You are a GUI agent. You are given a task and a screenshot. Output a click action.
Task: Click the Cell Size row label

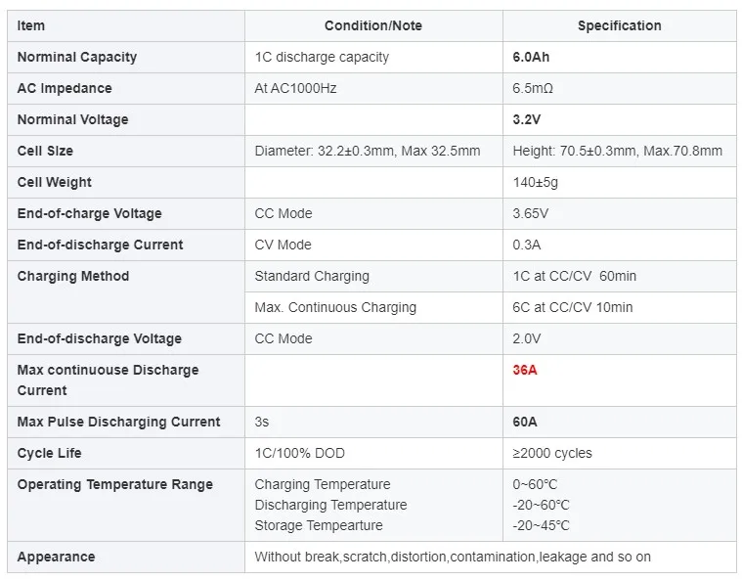tap(45, 151)
